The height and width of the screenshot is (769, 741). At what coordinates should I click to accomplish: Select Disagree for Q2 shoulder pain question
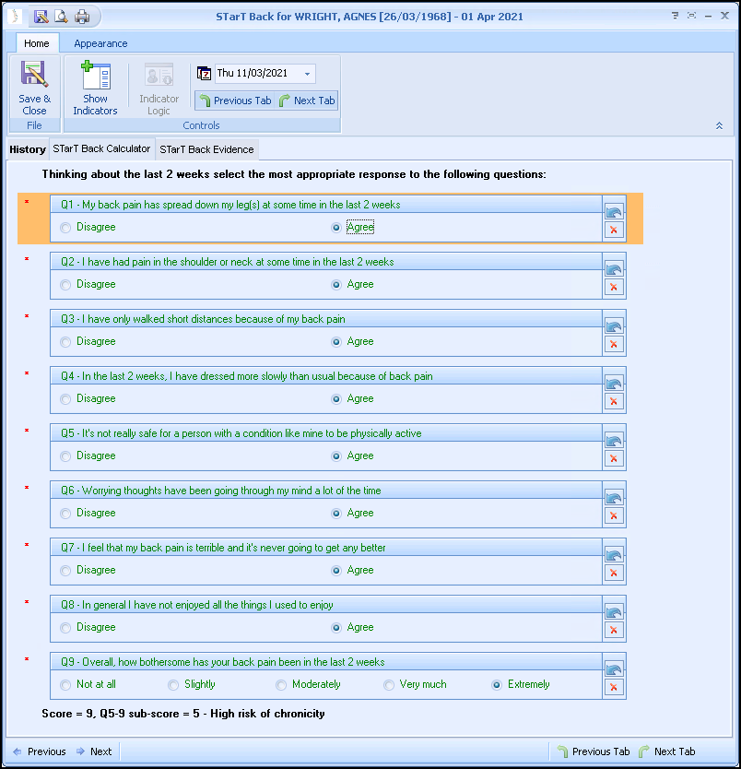click(x=65, y=284)
